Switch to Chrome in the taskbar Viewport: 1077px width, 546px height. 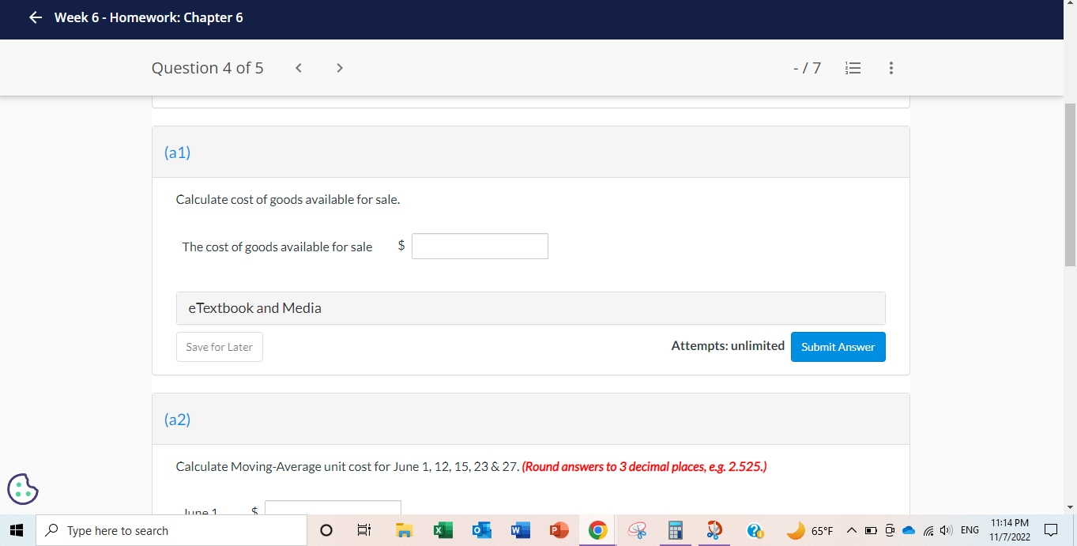click(x=597, y=530)
